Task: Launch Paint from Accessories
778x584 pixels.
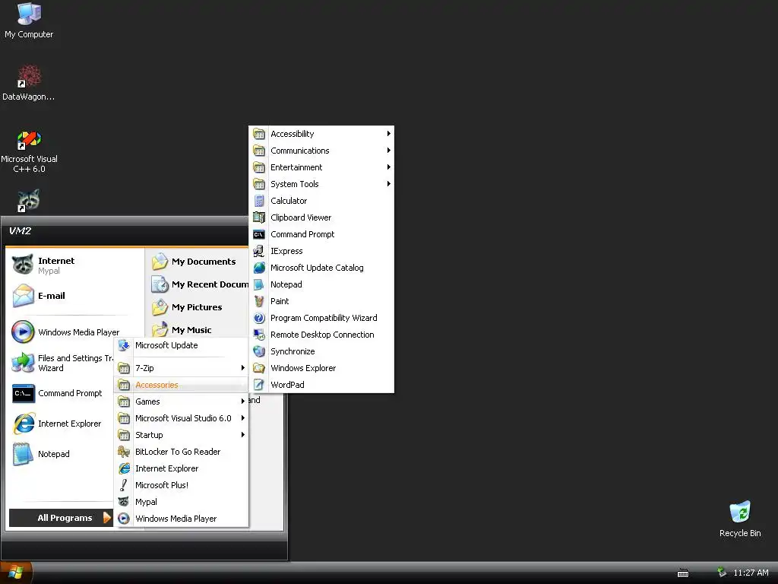Action: point(321,301)
